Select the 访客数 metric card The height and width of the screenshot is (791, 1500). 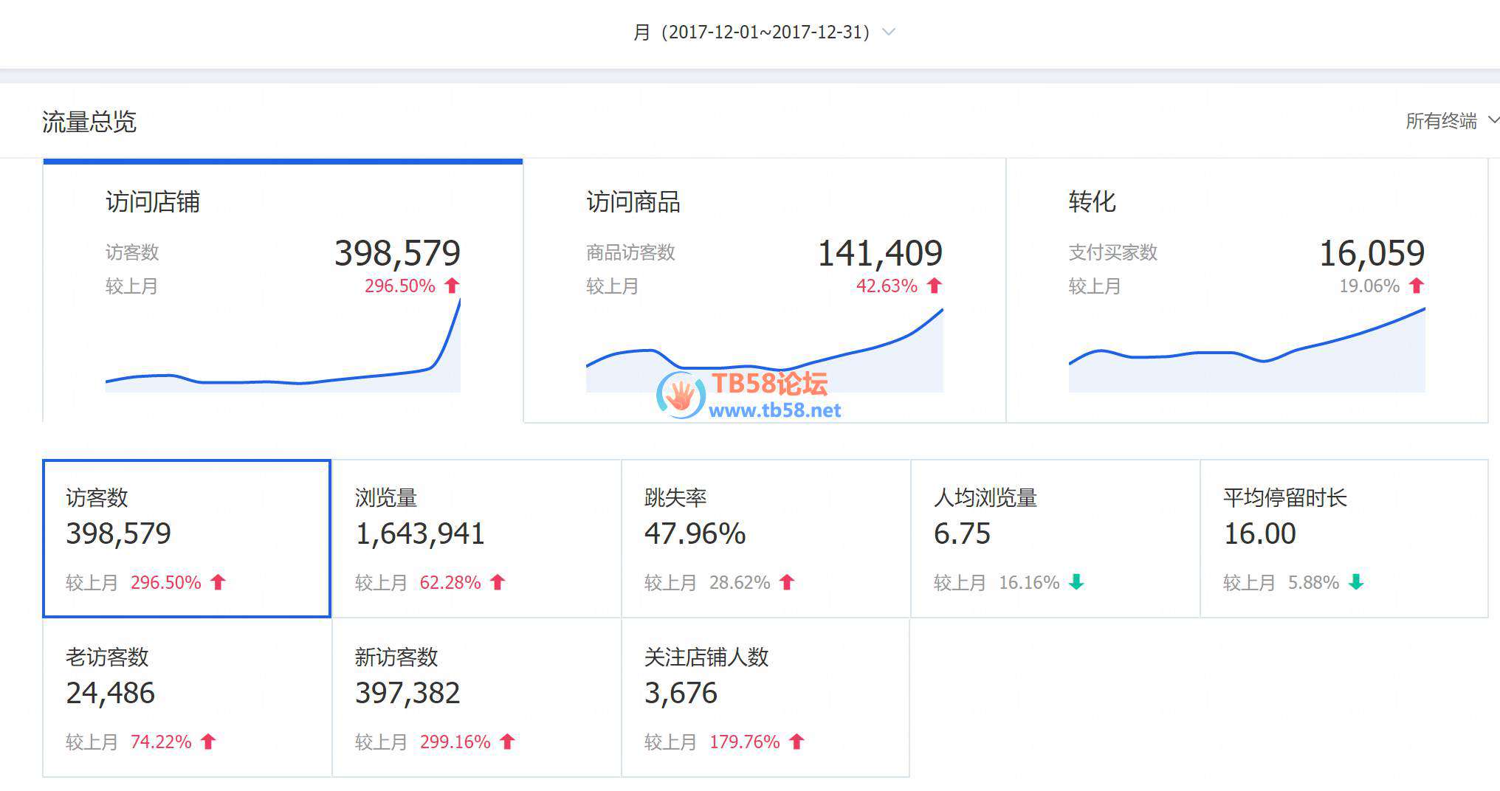pyautogui.click(x=186, y=539)
